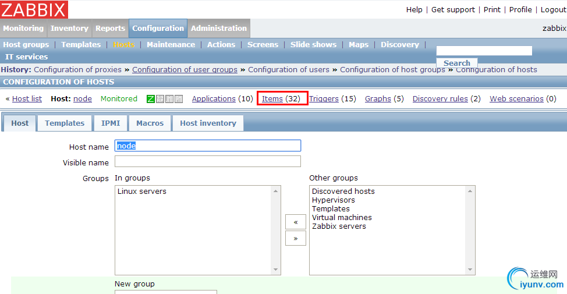Open the Inventory menu
This screenshot has height=294, width=567.
click(69, 28)
